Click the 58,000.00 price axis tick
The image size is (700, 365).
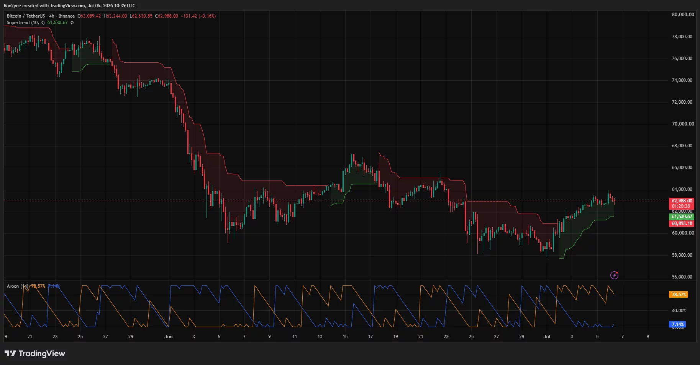click(683, 255)
